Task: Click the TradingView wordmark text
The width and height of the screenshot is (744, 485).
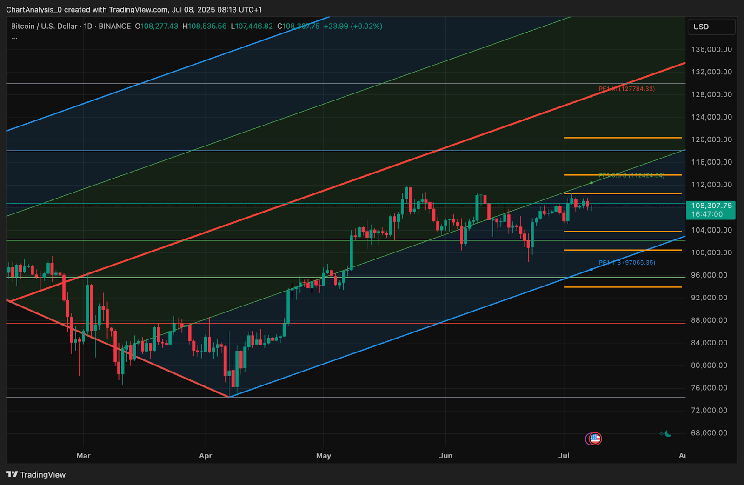Action: (x=43, y=475)
